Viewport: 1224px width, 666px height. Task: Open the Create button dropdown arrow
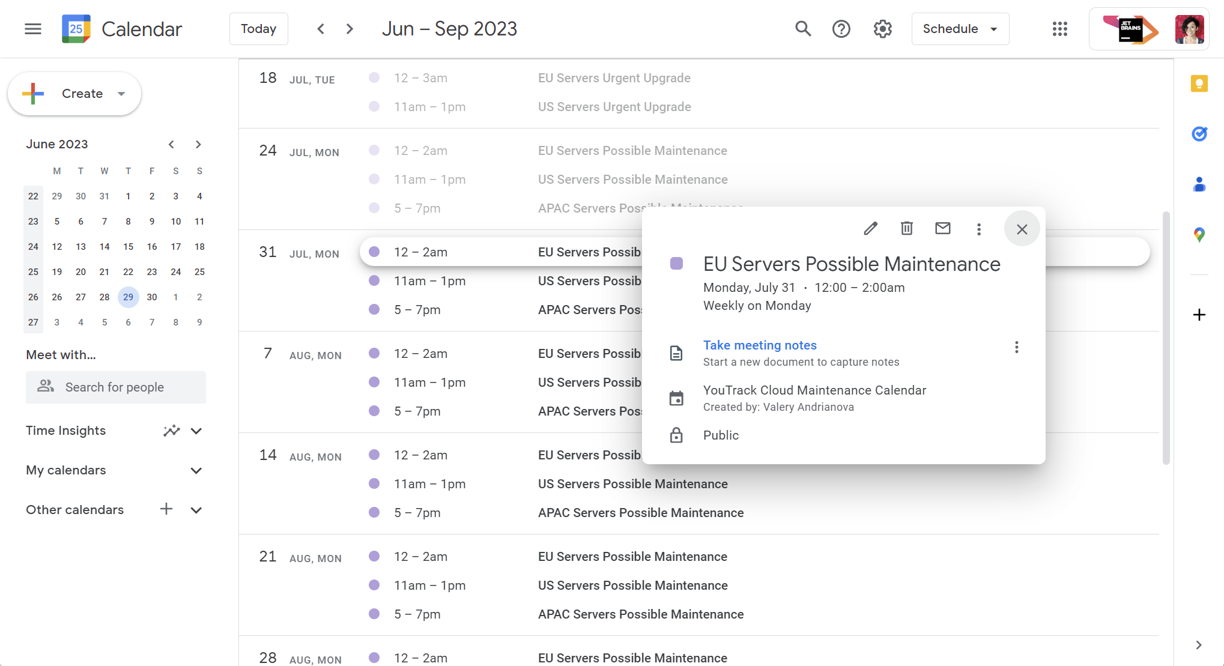tap(121, 94)
